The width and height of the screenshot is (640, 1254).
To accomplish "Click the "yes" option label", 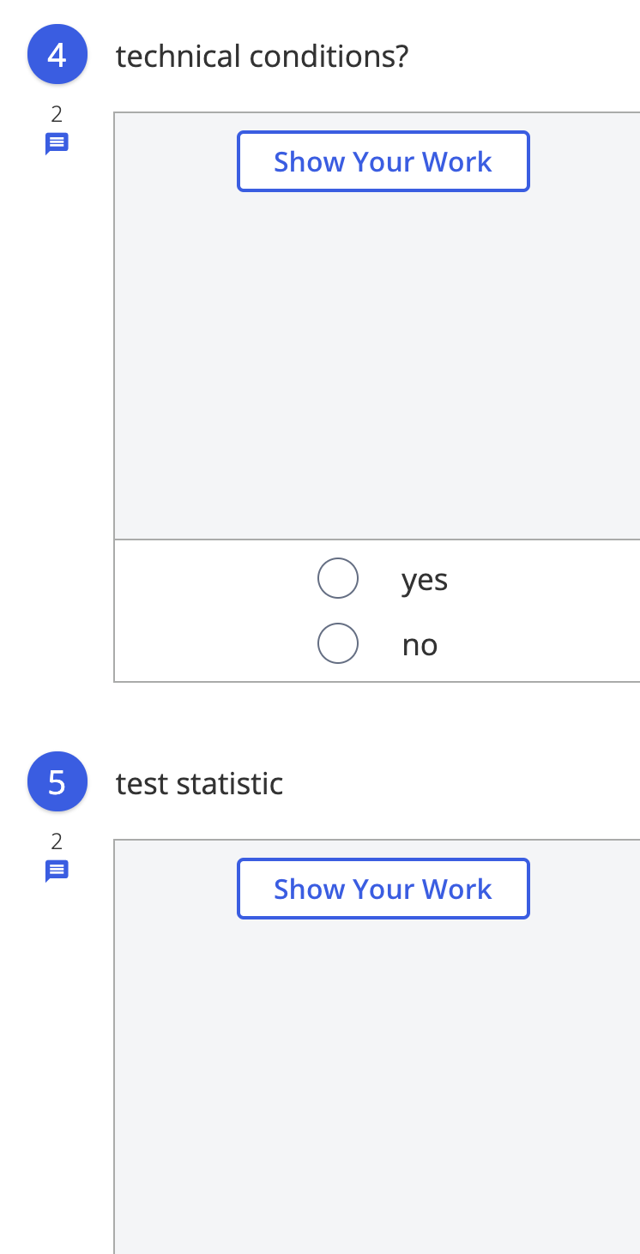I will [424, 579].
